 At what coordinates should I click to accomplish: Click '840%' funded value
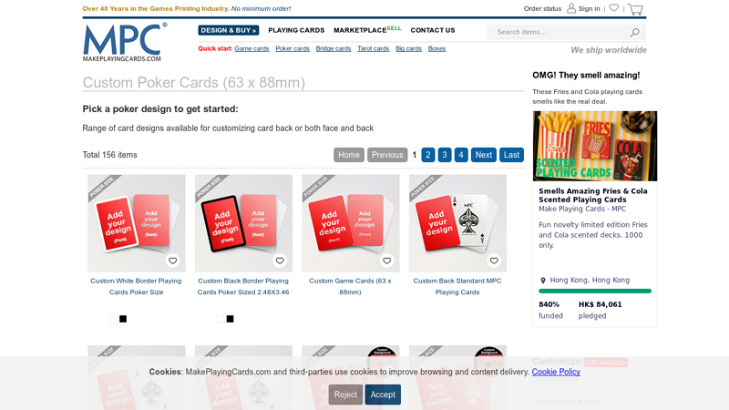(549, 304)
